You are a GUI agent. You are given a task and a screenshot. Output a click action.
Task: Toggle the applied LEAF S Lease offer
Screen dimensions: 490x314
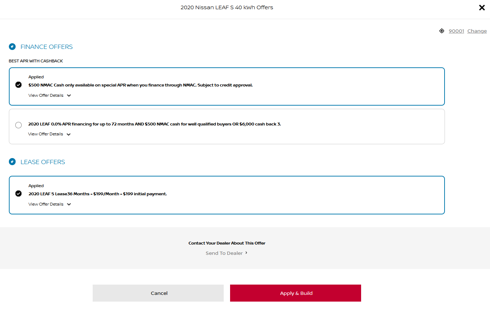pos(18,194)
